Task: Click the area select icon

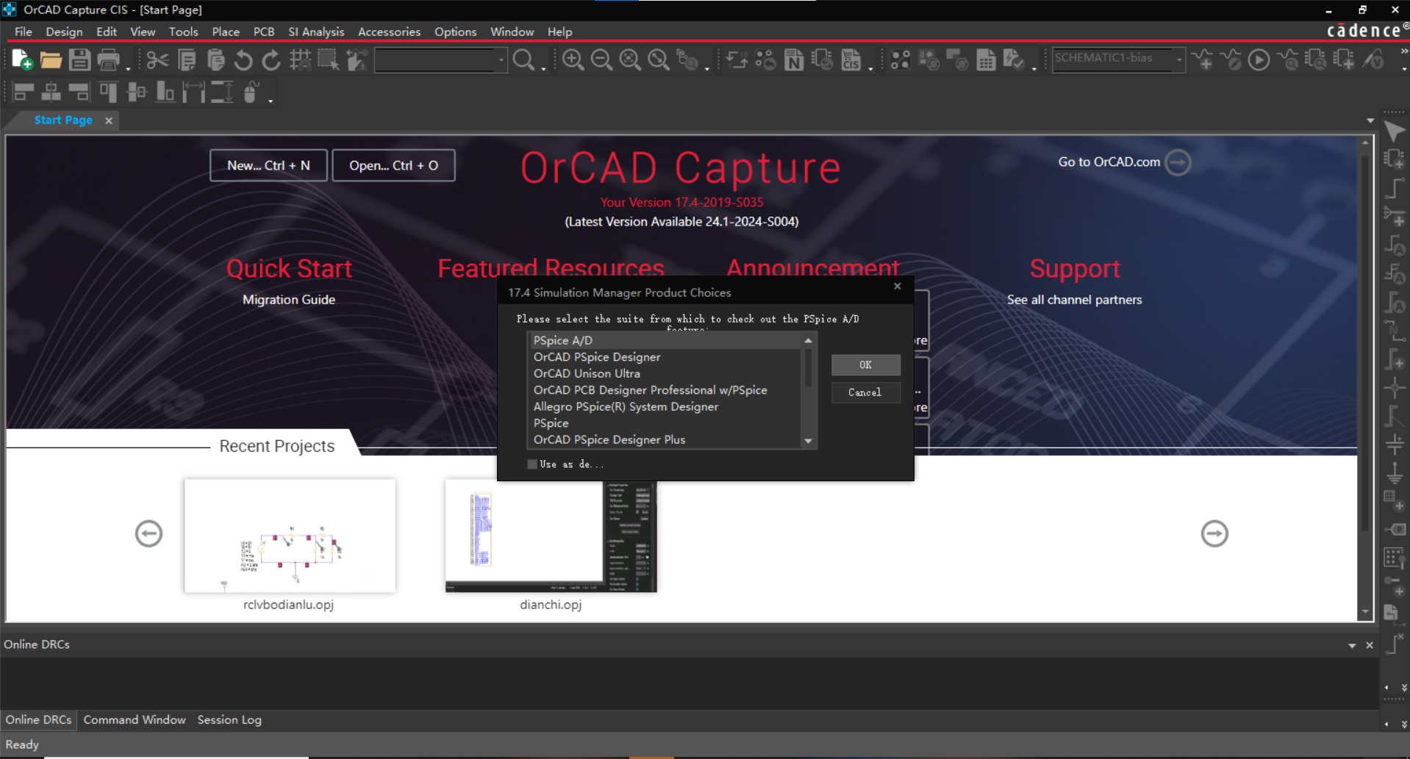Action: (328, 60)
